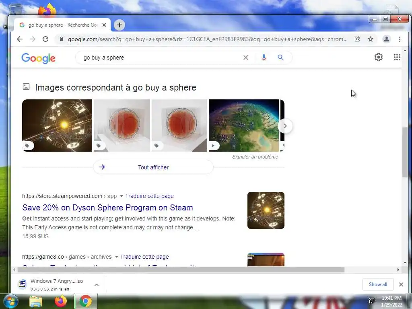The image size is (412, 309).
Task: Translate the Steam result page
Action: 149,196
